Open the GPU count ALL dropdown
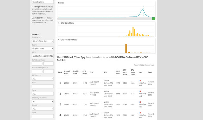 43,79
